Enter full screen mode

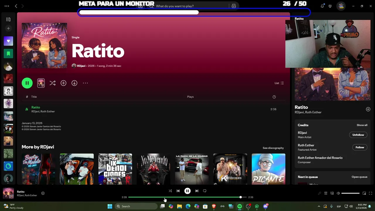(371, 193)
